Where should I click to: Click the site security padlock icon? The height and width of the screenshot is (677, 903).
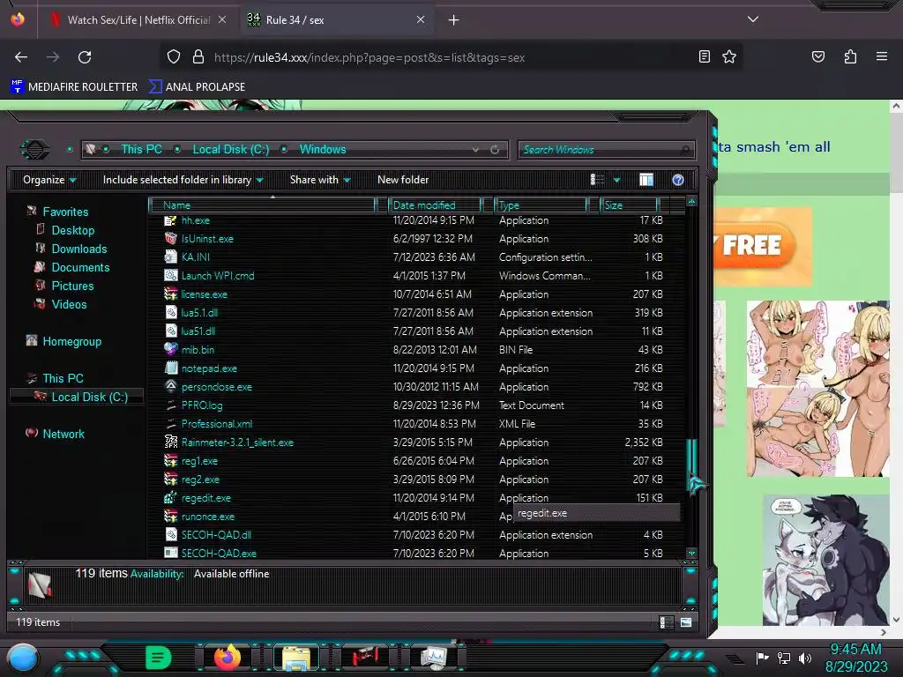pyautogui.click(x=198, y=57)
